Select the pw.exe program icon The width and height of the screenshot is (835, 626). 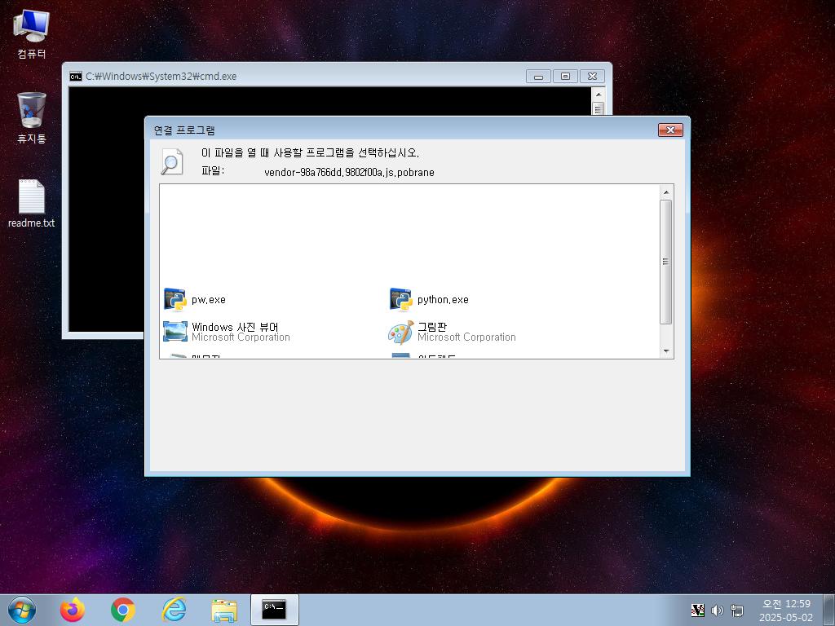coord(175,300)
